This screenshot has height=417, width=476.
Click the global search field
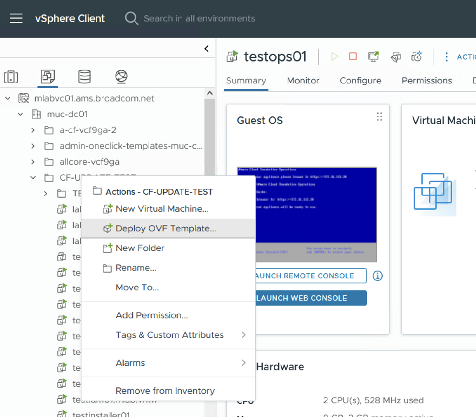[199, 18]
